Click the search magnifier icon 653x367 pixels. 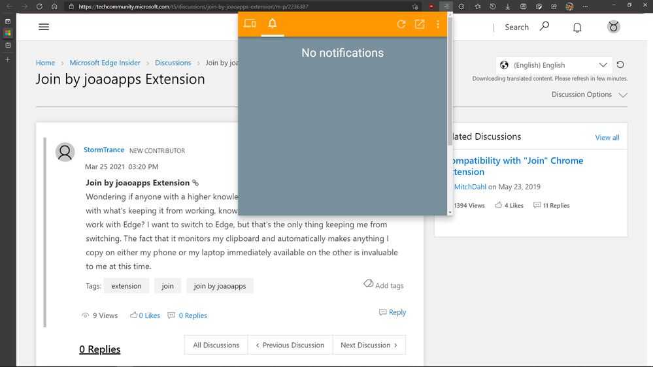coord(544,26)
